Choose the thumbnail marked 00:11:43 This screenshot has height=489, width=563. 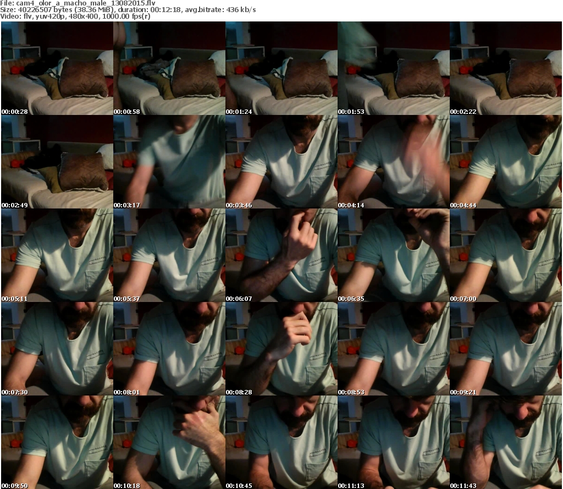(506, 442)
